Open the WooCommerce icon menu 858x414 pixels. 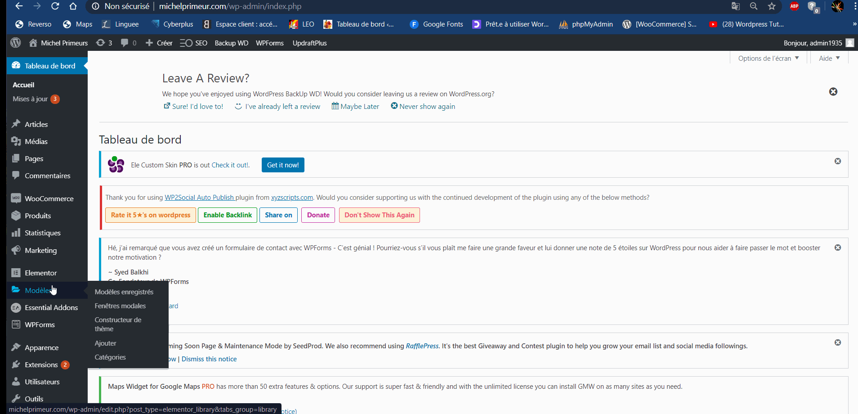16,198
